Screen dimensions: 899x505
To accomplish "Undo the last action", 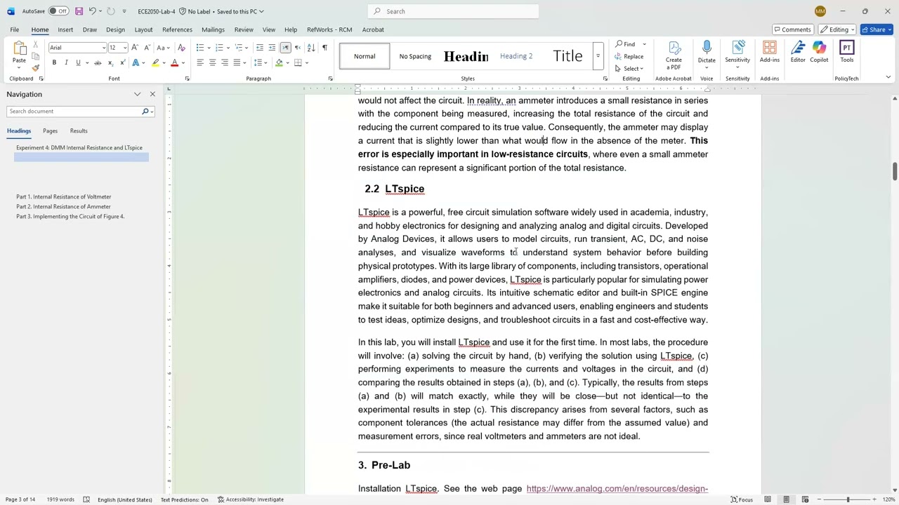I will click(92, 11).
